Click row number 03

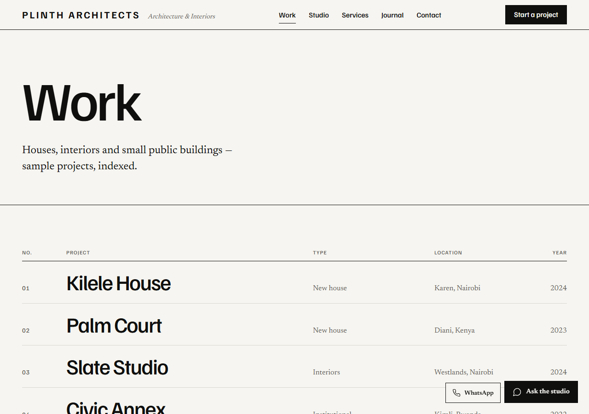point(26,373)
